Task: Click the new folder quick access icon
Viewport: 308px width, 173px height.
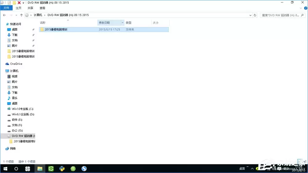Action: tap(14, 2)
